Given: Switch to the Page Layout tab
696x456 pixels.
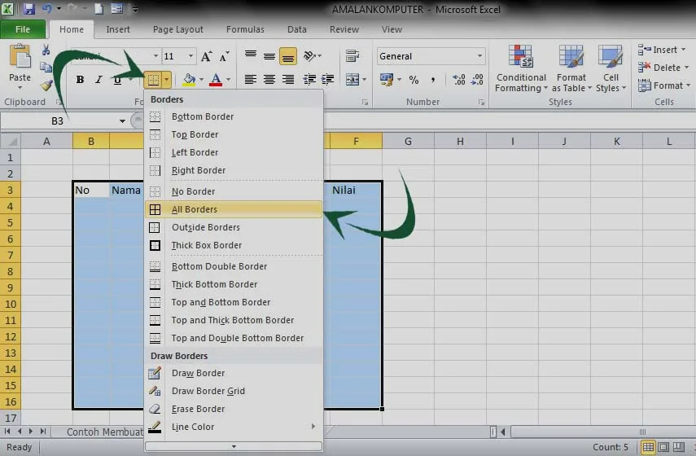Looking at the screenshot, I should pos(178,29).
